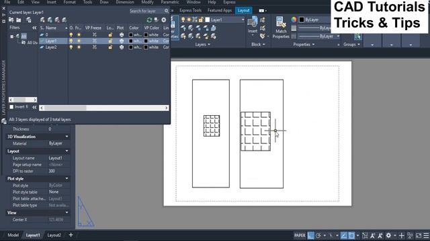
Task: Toggle Plot printer icon for Layer2
Action: (122, 48)
